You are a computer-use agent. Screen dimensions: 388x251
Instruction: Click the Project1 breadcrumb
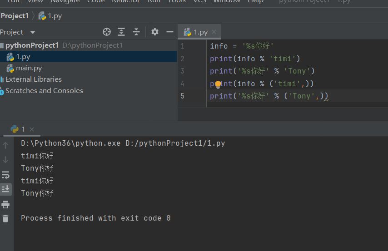pyautogui.click(x=15, y=16)
